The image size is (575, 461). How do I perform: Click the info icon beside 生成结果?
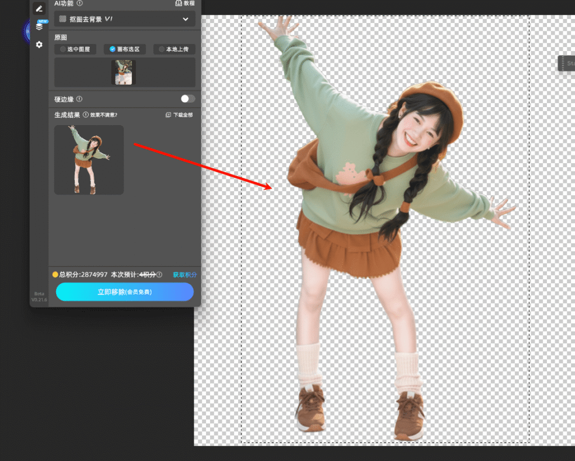click(x=86, y=115)
